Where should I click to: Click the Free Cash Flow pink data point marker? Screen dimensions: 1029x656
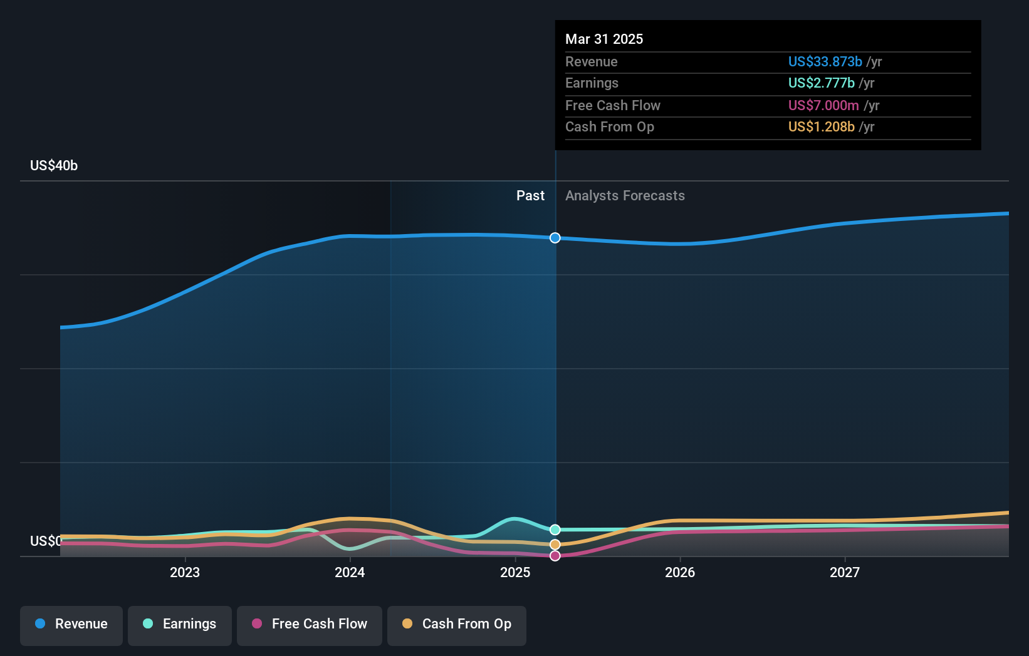(555, 556)
